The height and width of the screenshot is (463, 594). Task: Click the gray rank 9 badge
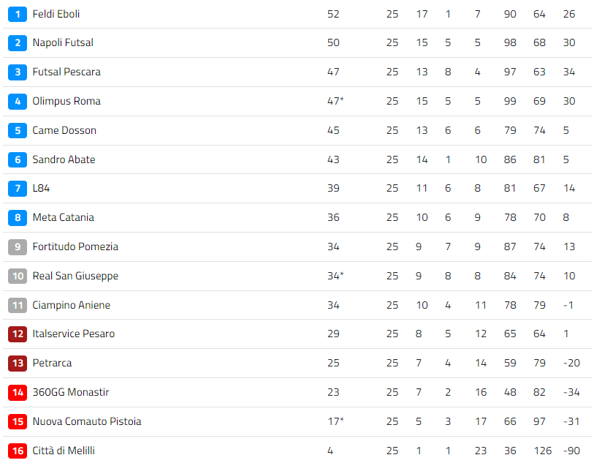[18, 246]
